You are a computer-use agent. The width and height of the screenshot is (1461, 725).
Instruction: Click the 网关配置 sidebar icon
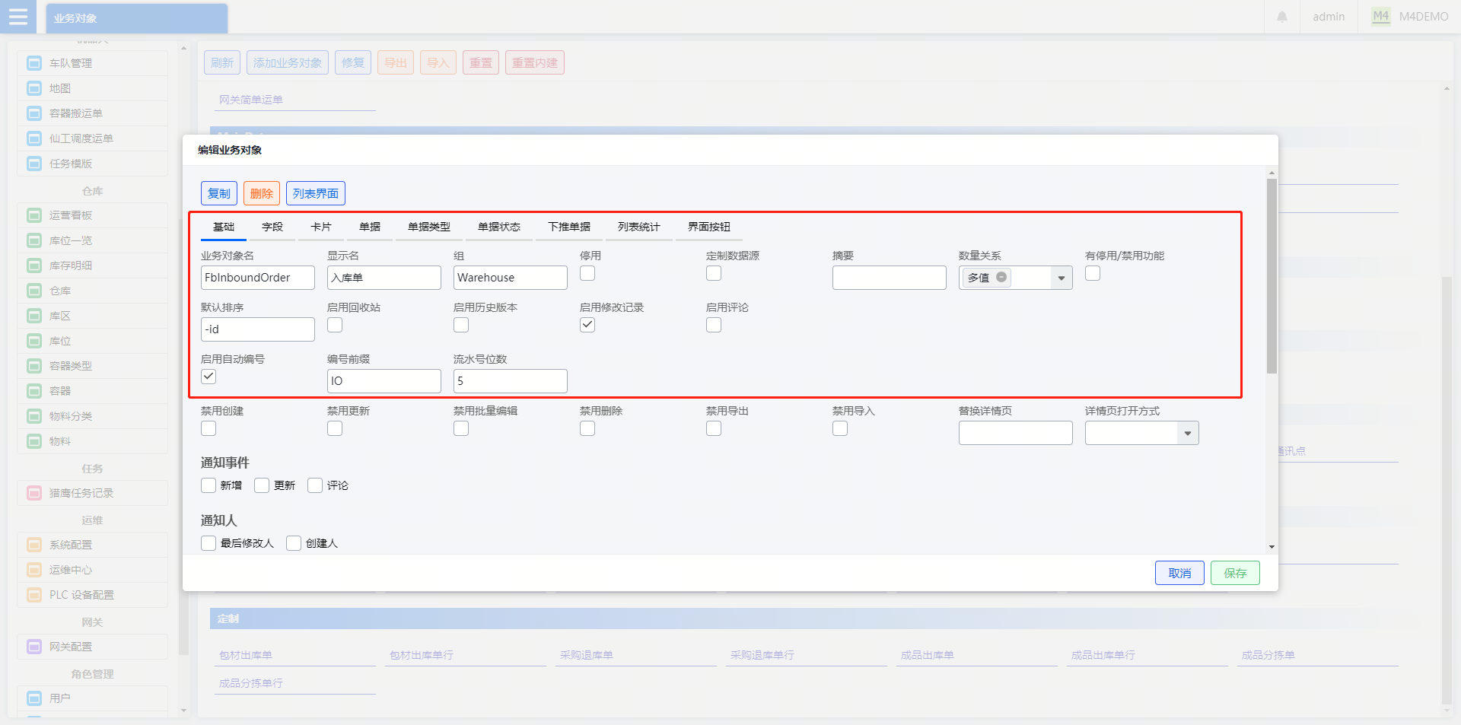(x=34, y=647)
